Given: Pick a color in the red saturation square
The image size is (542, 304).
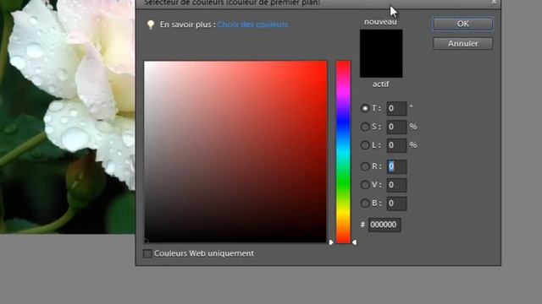Looking at the screenshot, I should click(235, 152).
